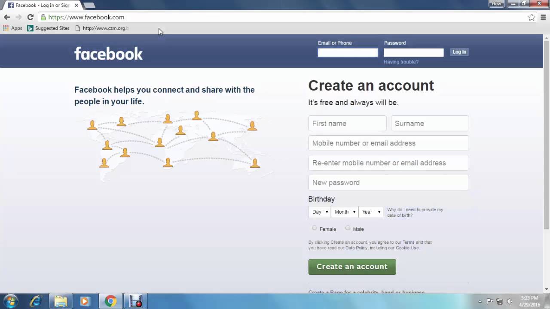Click Mobile number or email address field
The width and height of the screenshot is (550, 309).
point(388,143)
